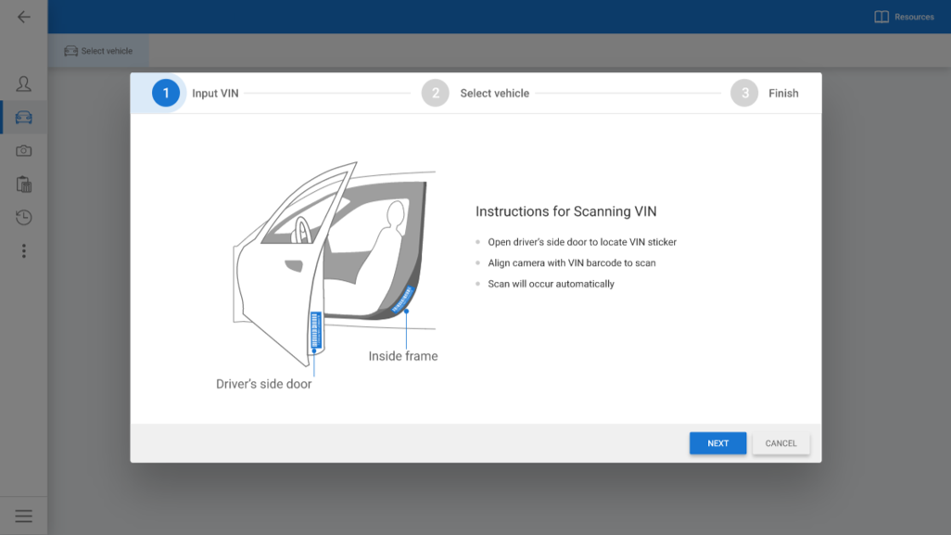951x535 pixels.
Task: Open the clipboard estimate icon in sidebar
Action: 24,185
